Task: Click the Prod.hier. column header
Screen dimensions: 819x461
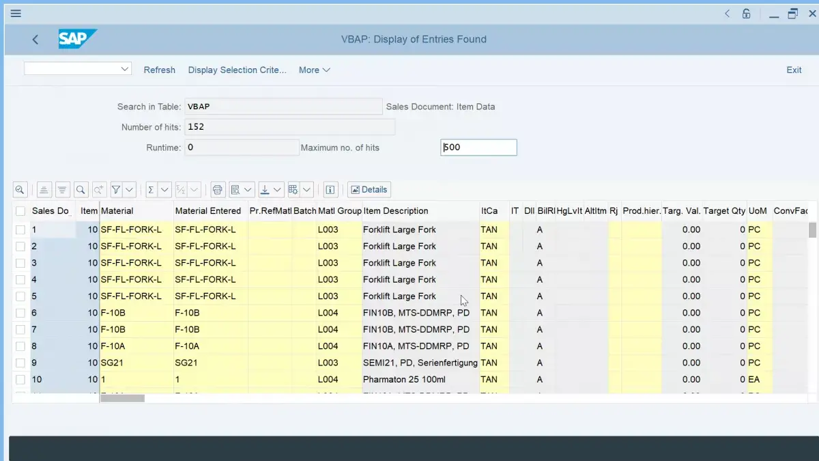Action: (642, 211)
